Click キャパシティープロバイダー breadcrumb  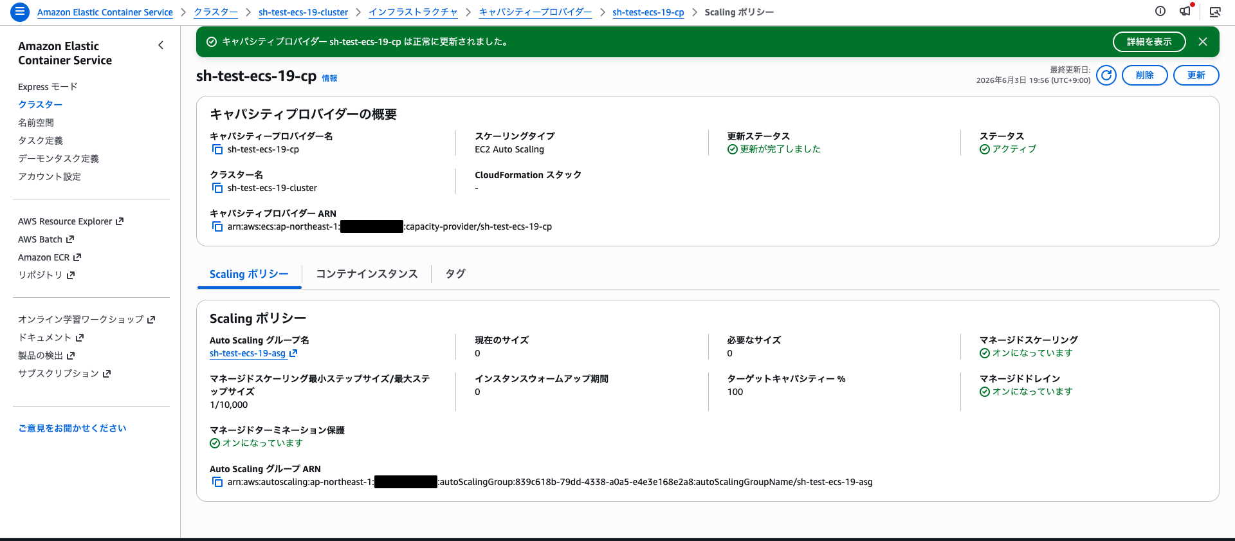tap(535, 12)
